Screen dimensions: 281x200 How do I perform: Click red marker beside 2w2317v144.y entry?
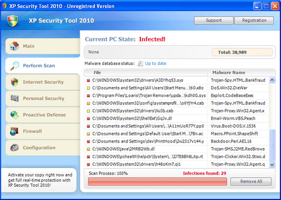(x=88, y=141)
